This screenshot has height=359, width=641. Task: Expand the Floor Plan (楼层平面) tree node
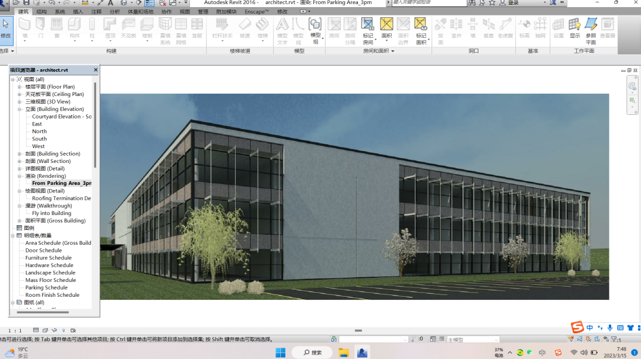[19, 87]
